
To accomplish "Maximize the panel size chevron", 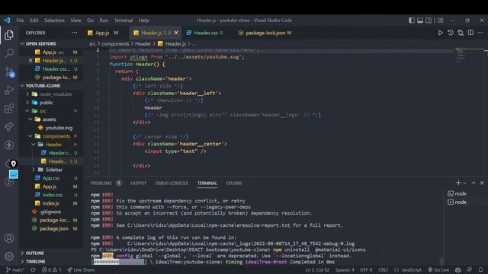I will pyautogui.click(x=474, y=183).
